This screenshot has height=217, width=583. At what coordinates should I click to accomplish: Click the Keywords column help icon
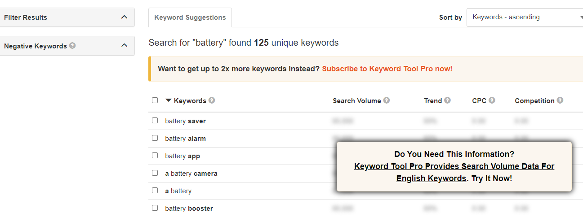tap(212, 100)
